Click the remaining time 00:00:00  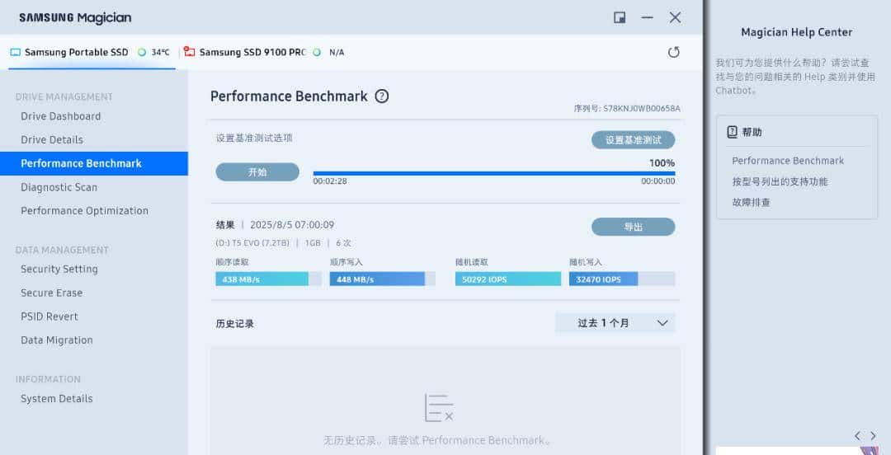click(658, 181)
